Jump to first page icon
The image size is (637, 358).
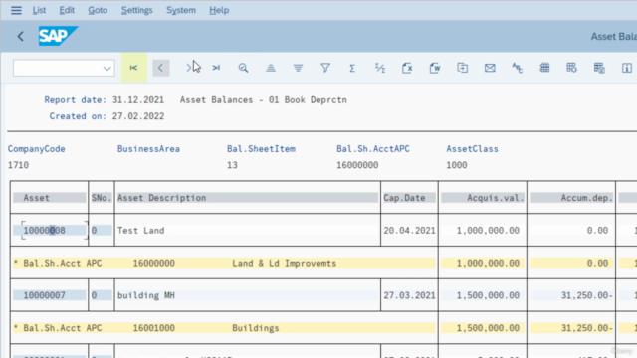pos(133,68)
